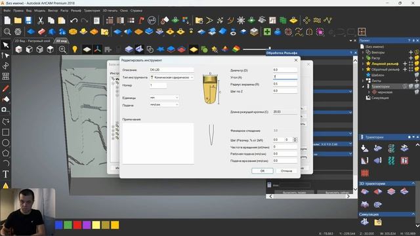Select the arrow pointer Select tool

(6, 45)
